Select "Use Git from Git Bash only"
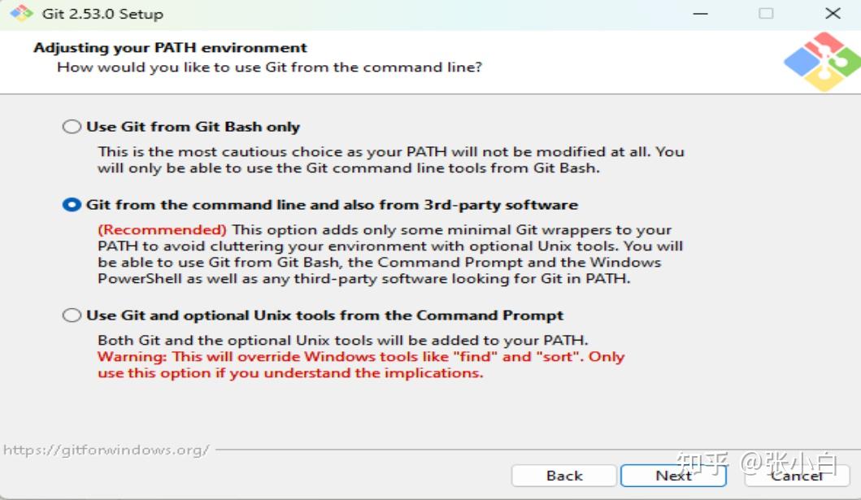The image size is (861, 500). point(72,127)
